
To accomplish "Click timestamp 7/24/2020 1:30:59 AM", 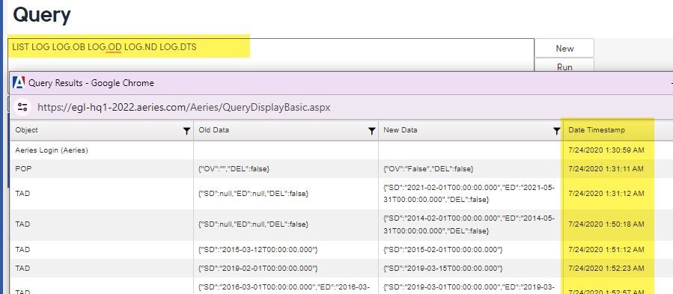I will (606, 150).
